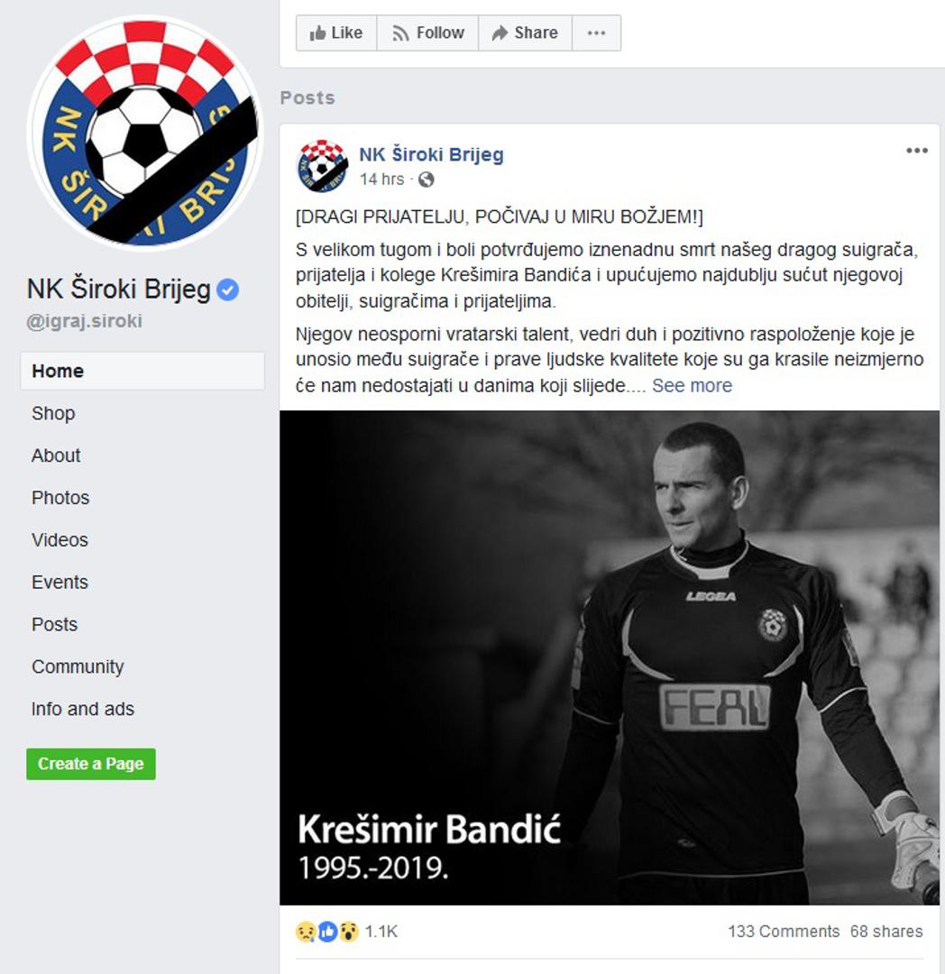Open the page options ellipsis menu
The width and height of the screenshot is (945, 974).
[596, 33]
